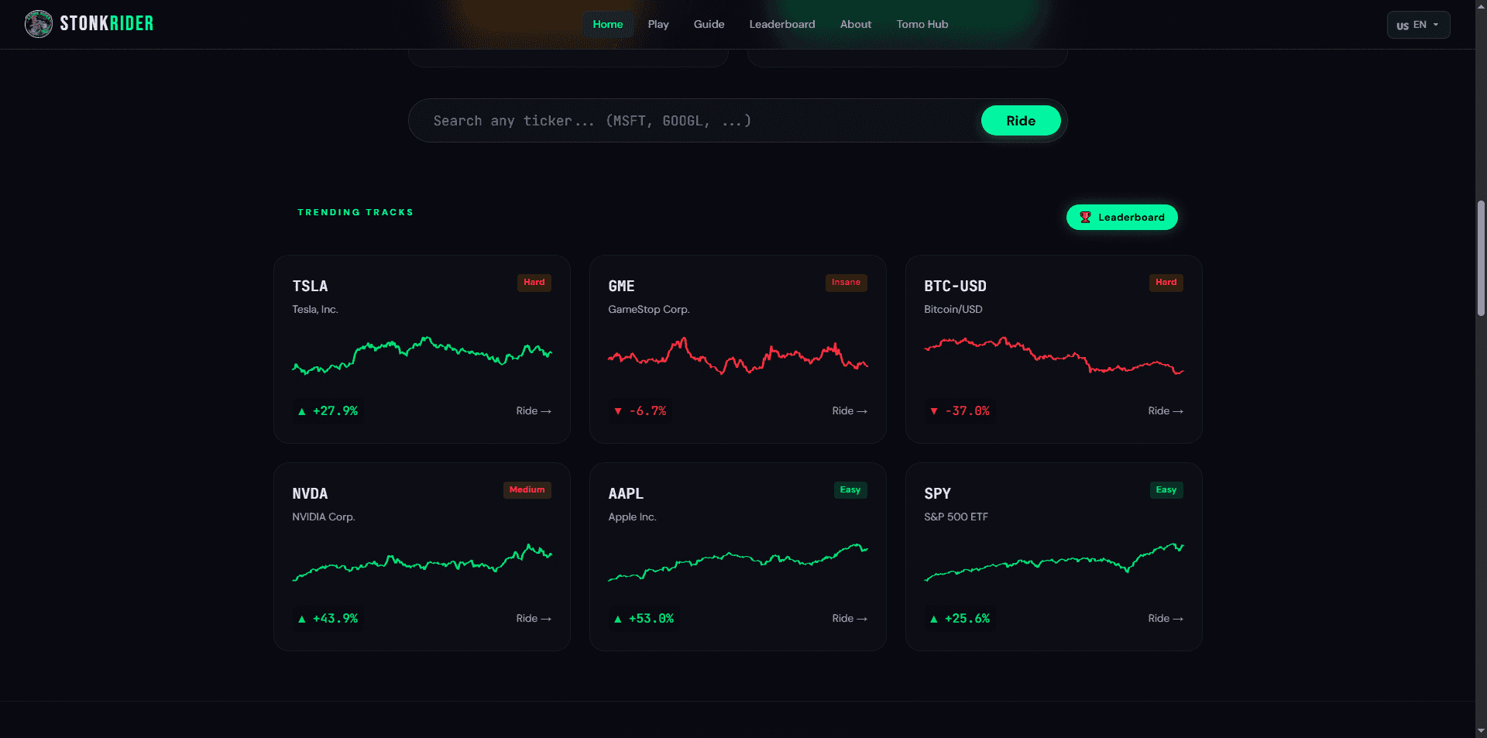Click the StonkRider logo icon
The width and height of the screenshot is (1487, 738).
click(38, 24)
